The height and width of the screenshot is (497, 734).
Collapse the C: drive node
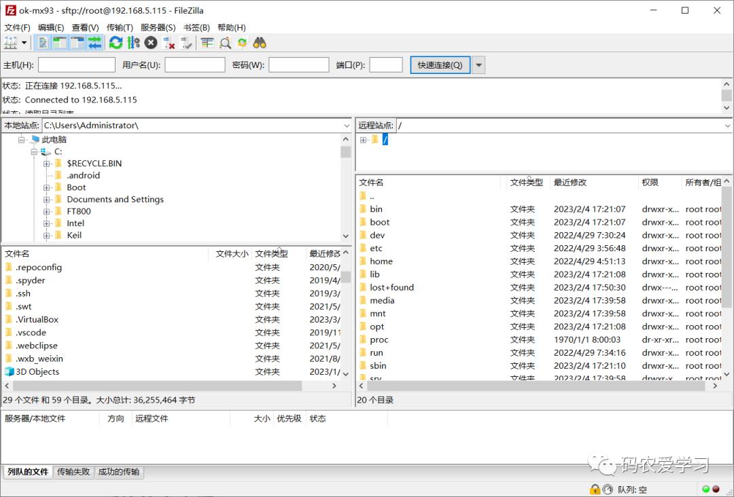[34, 151]
